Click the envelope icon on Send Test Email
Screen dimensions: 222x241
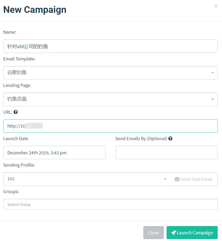point(177,179)
